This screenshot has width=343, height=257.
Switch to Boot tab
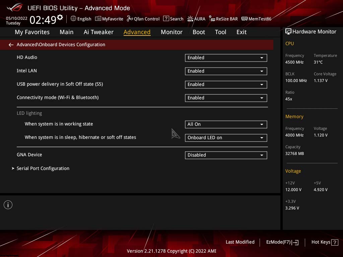point(199,32)
